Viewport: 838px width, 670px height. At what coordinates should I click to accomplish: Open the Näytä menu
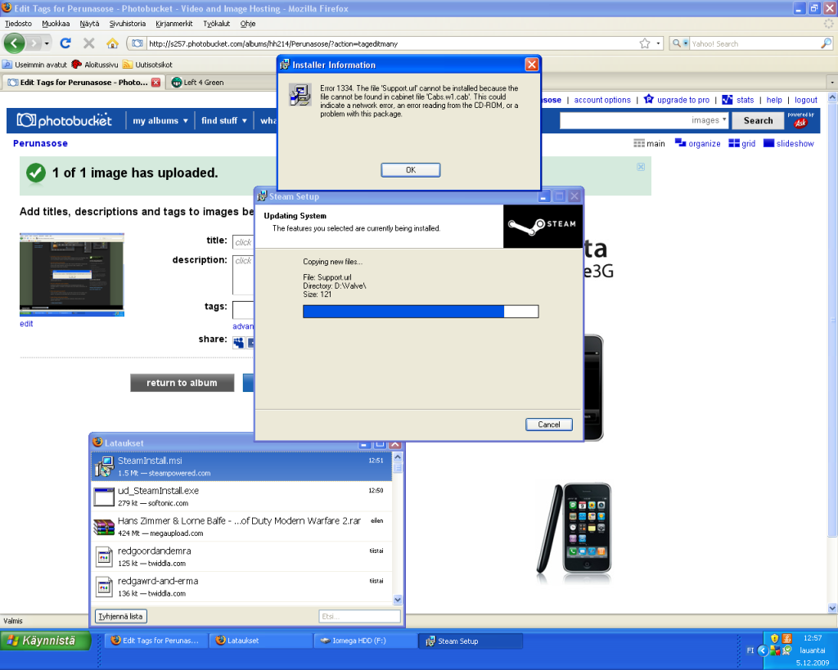pyautogui.click(x=89, y=24)
